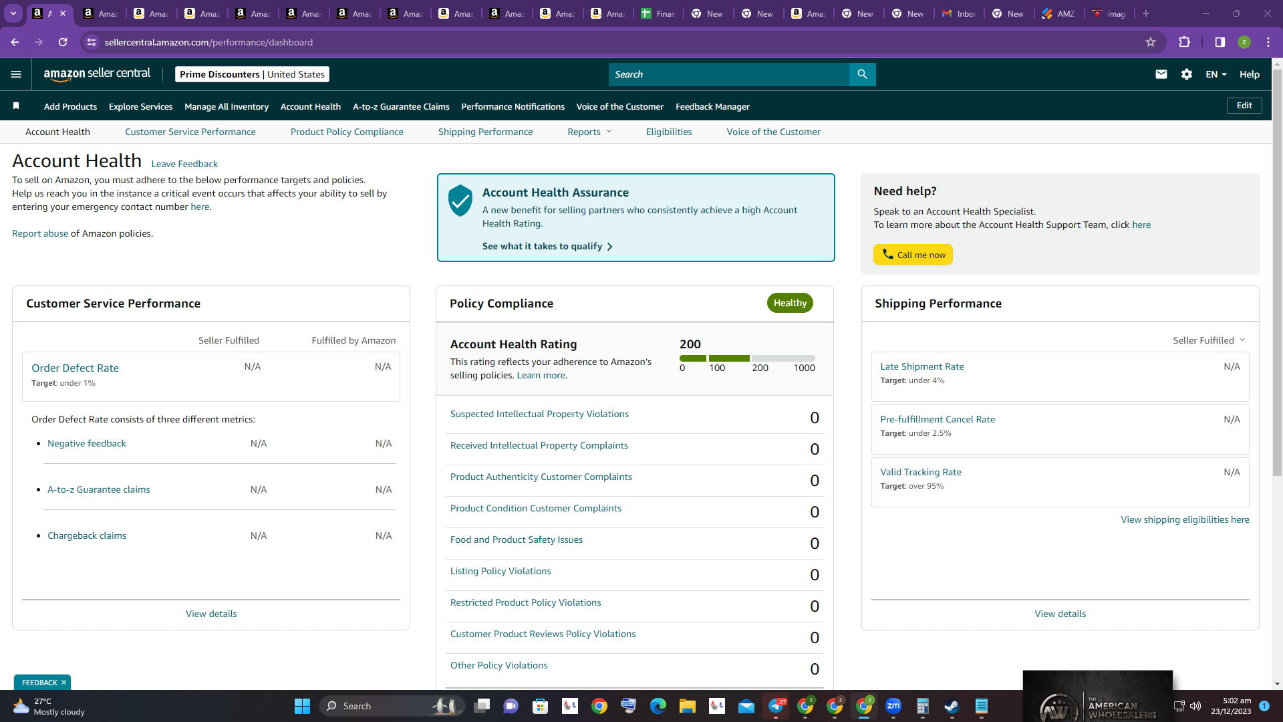The width and height of the screenshot is (1283, 722).
Task: Open the Seller Central hamburger menu
Action: coord(16,74)
